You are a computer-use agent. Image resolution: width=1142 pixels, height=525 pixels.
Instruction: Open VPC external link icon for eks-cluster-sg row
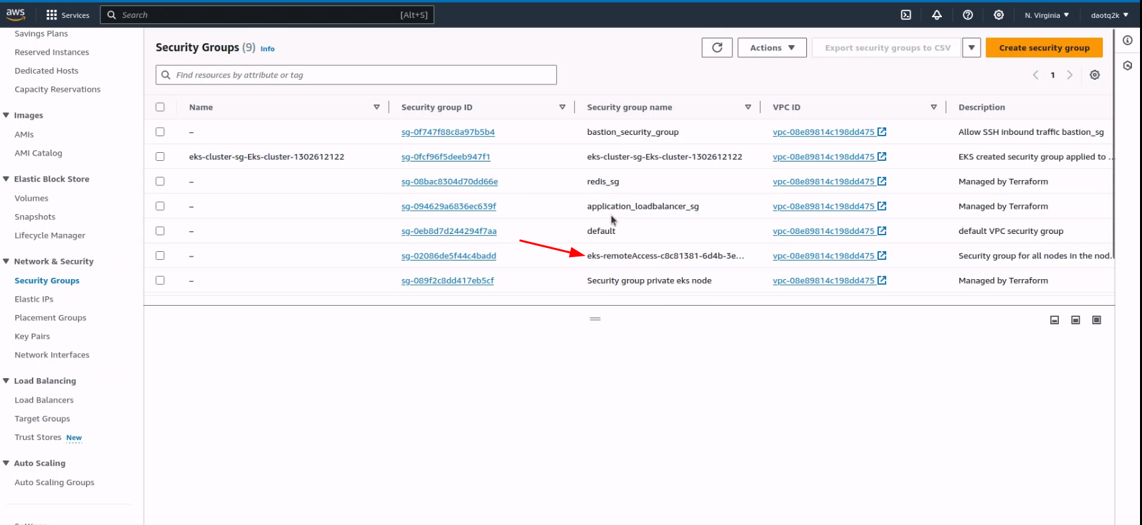[882, 157]
